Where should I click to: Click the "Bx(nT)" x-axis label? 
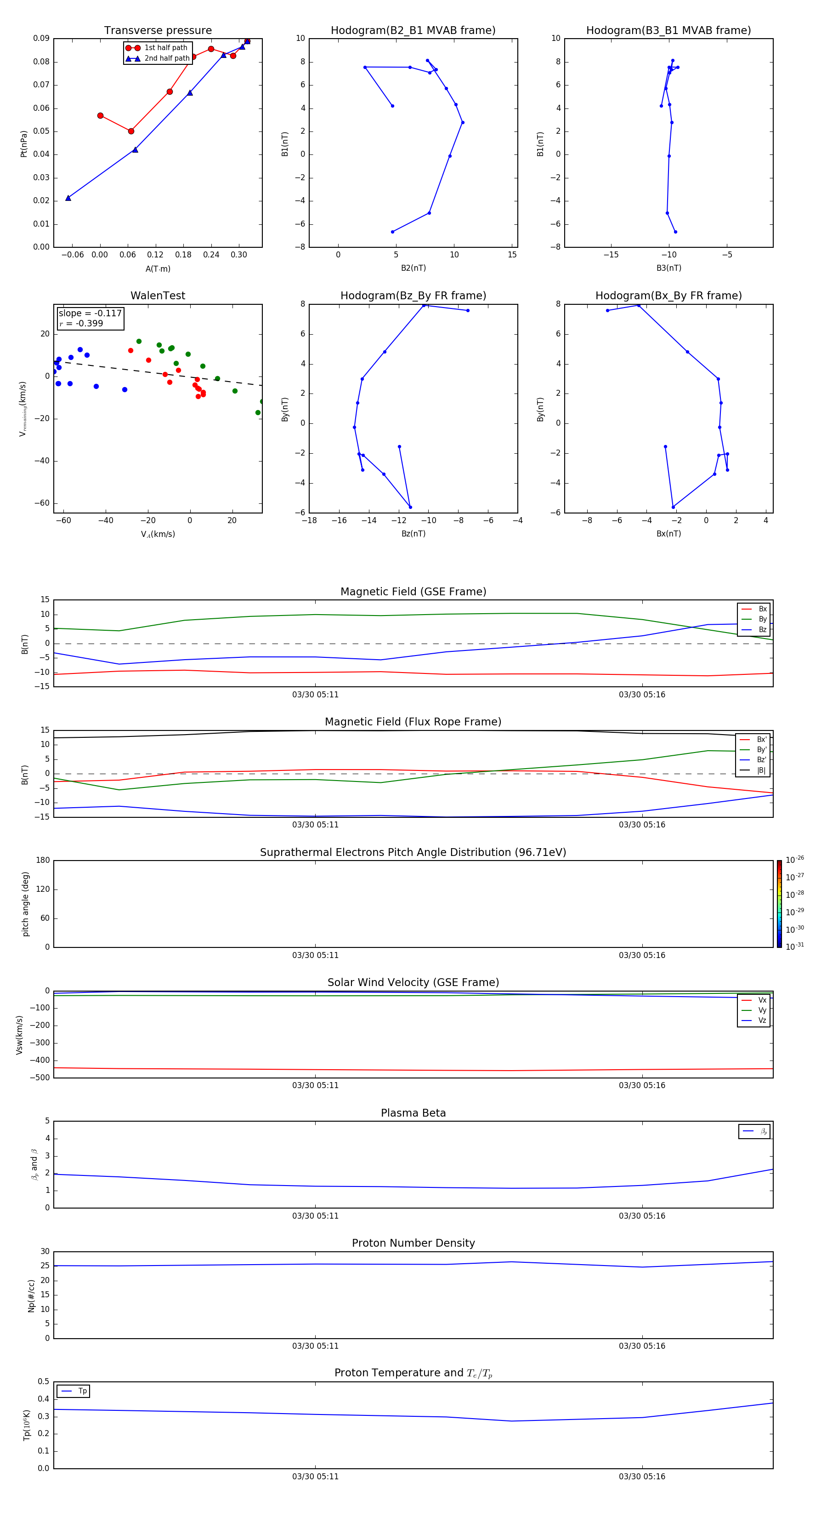point(668,534)
